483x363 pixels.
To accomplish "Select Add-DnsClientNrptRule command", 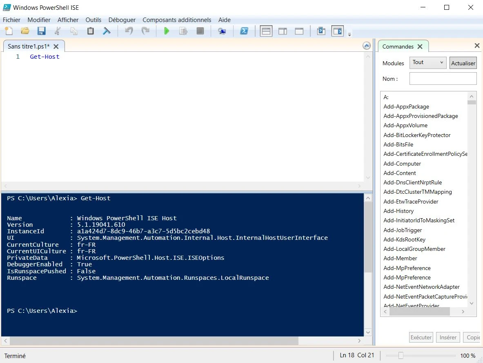I will [x=412, y=182].
